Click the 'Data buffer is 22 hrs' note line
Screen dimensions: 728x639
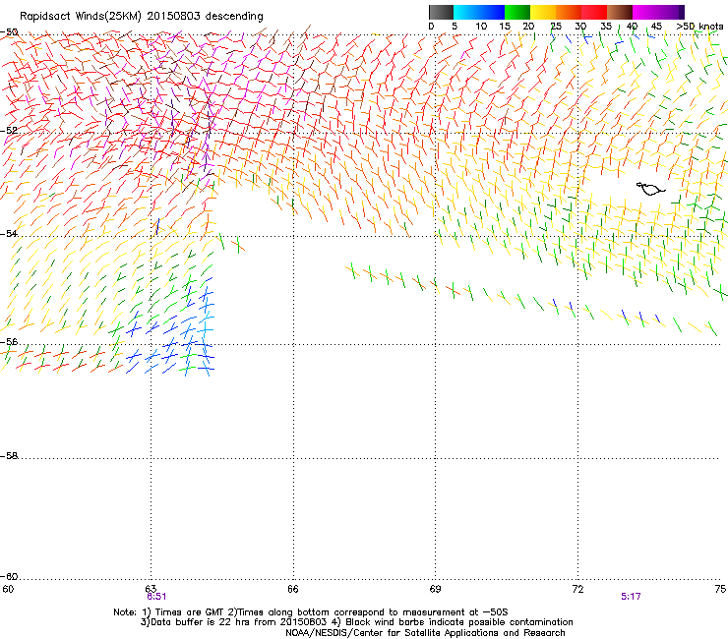(x=356, y=622)
